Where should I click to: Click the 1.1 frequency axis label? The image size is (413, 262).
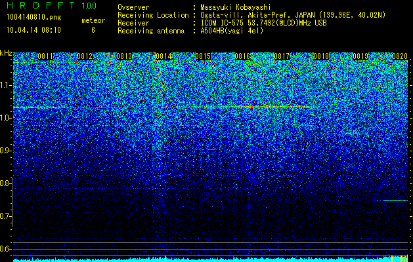coord(5,85)
